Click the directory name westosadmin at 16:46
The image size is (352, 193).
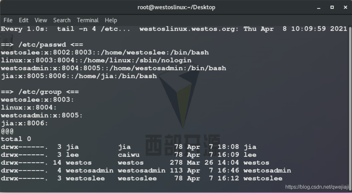click(x=267, y=170)
